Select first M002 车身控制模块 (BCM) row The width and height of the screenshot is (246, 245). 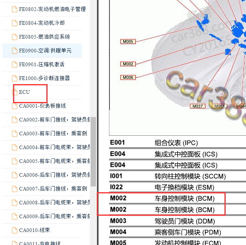pyautogui.click(x=178, y=198)
